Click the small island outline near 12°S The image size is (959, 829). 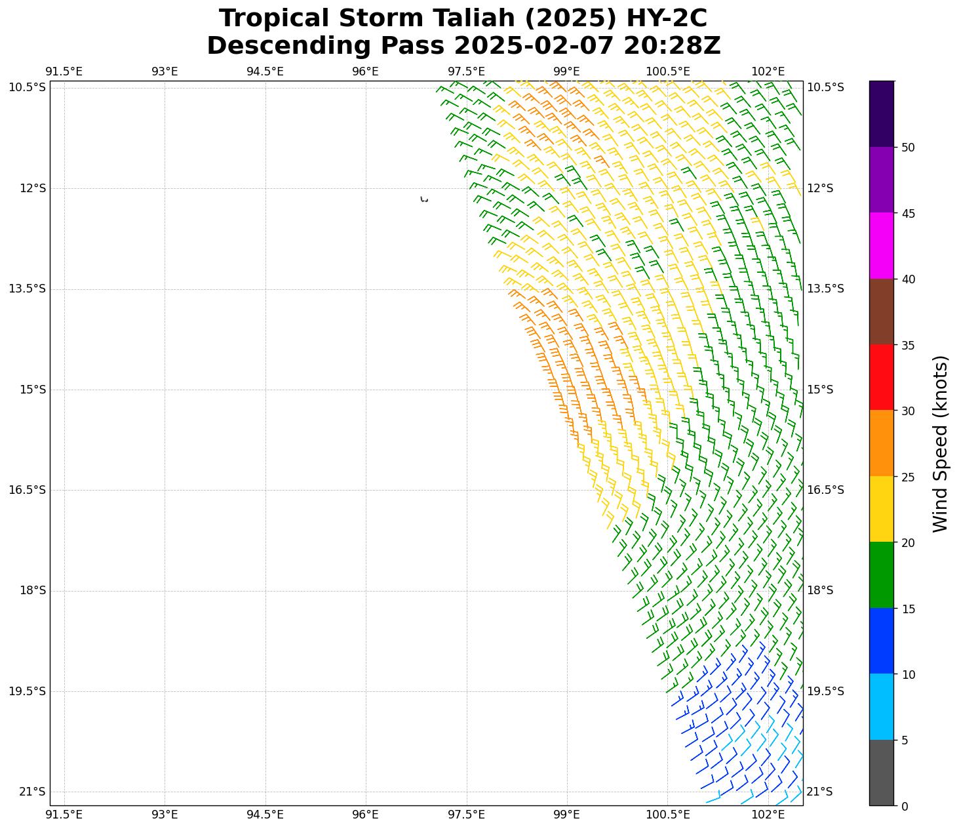[x=424, y=199]
